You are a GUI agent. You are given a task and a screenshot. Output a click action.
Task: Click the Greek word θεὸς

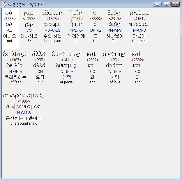pos(114,13)
